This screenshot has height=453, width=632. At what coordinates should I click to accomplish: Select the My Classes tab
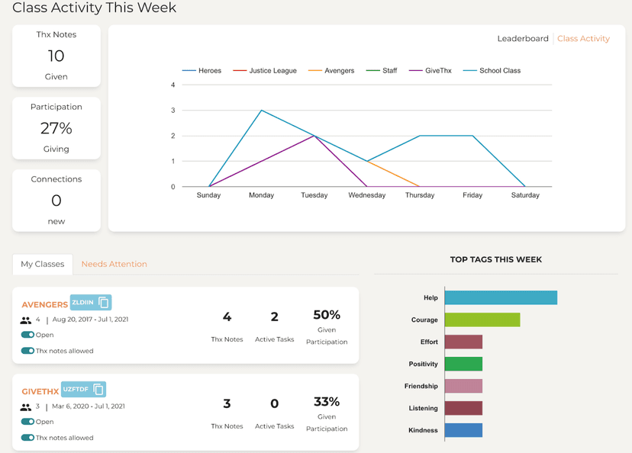point(42,264)
